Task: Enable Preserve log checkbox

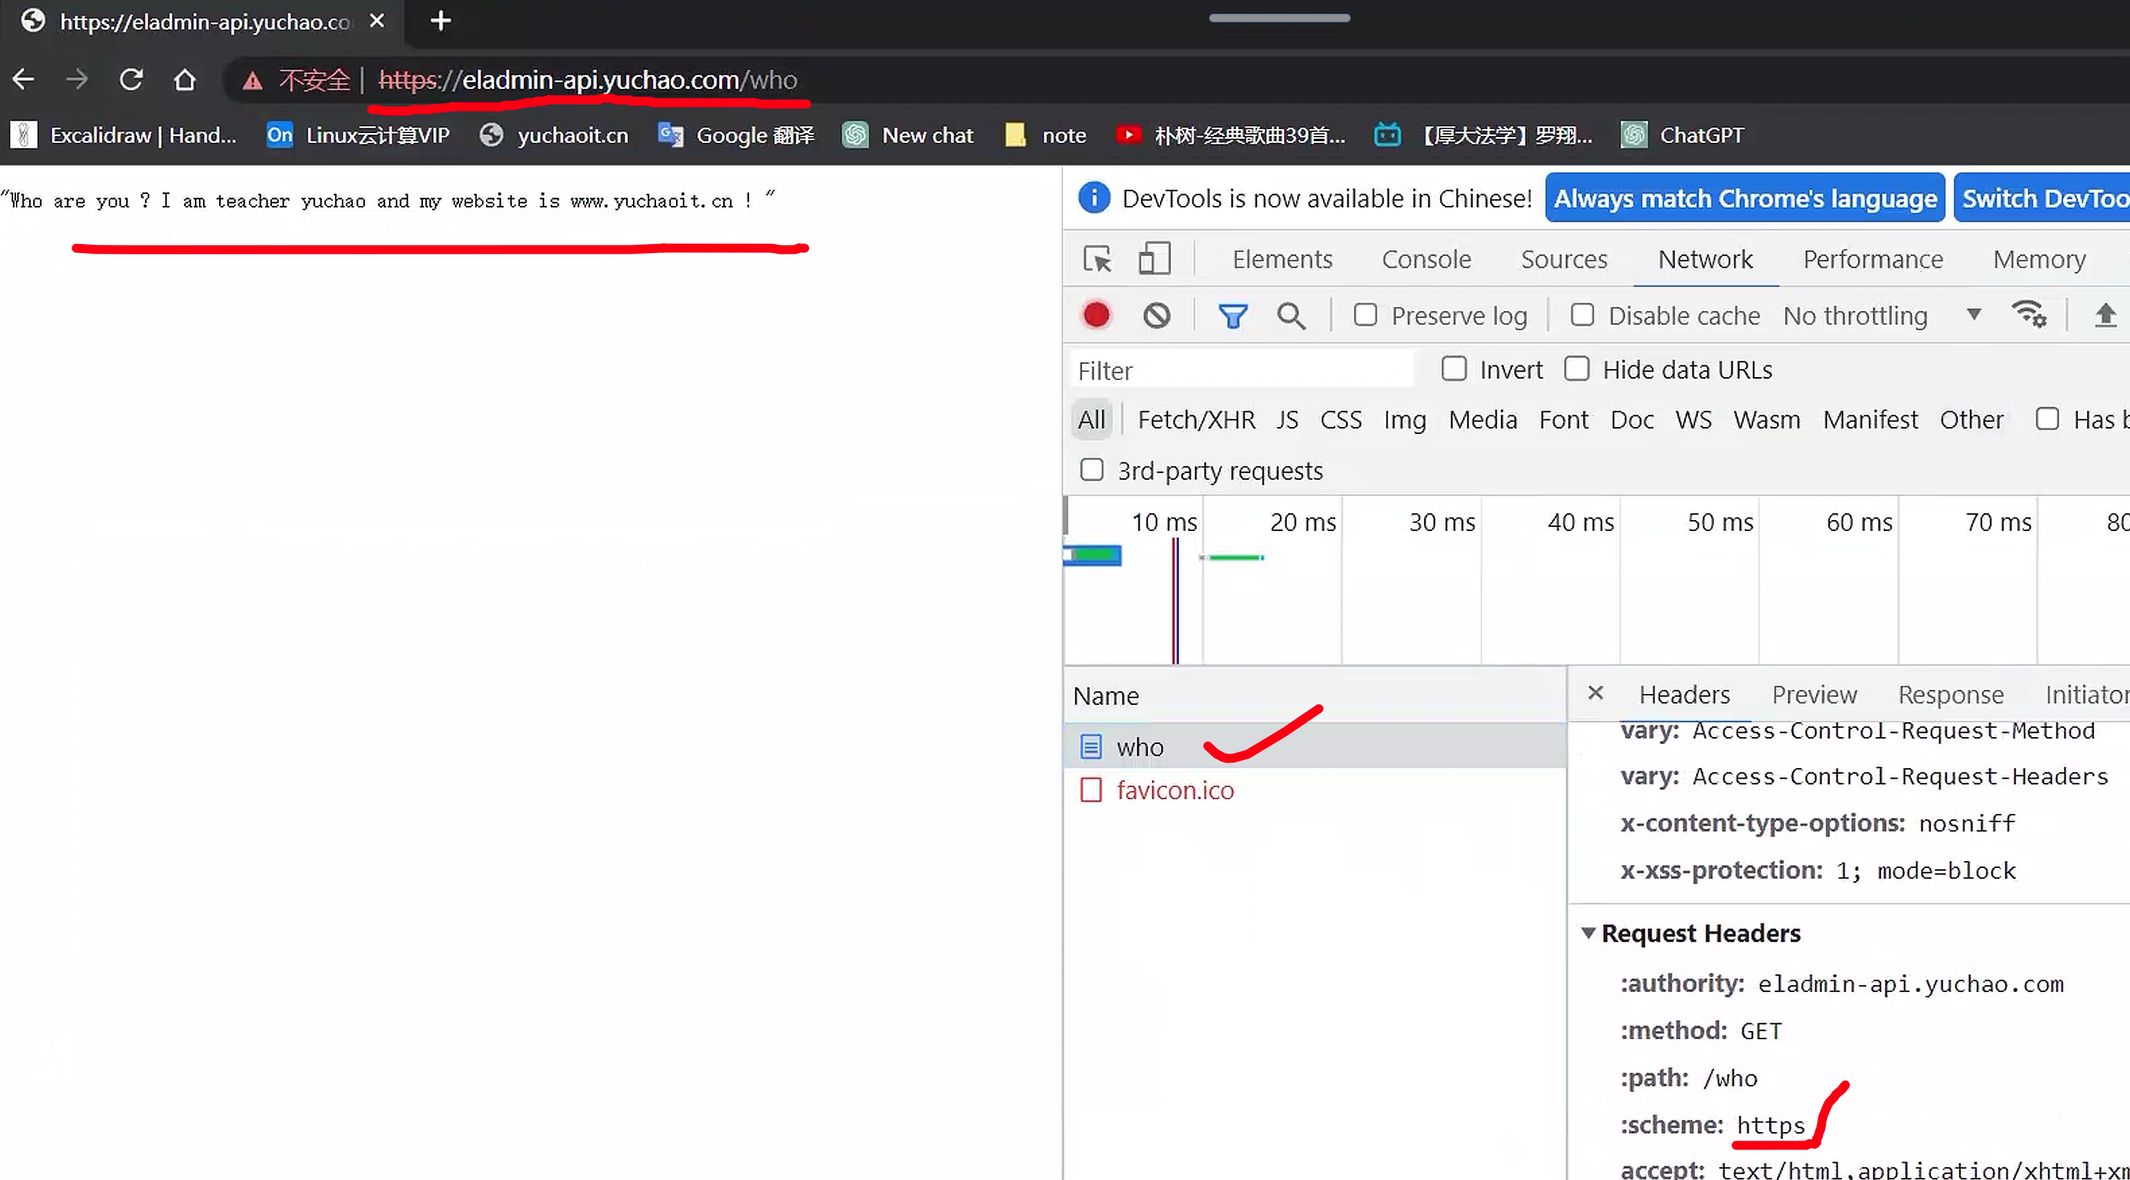Action: coord(1365,315)
